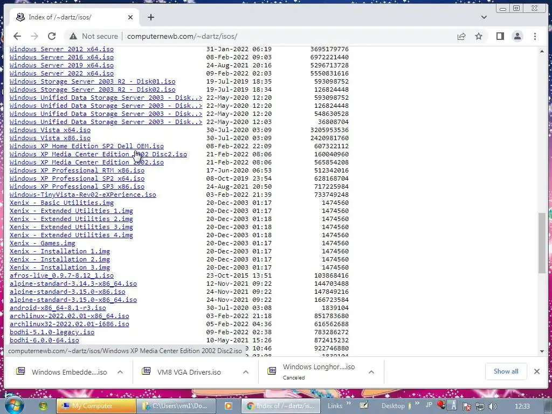This screenshot has width=552, height=414.
Task: Click Windows Vista x86.iso link
Action: (x=50, y=138)
